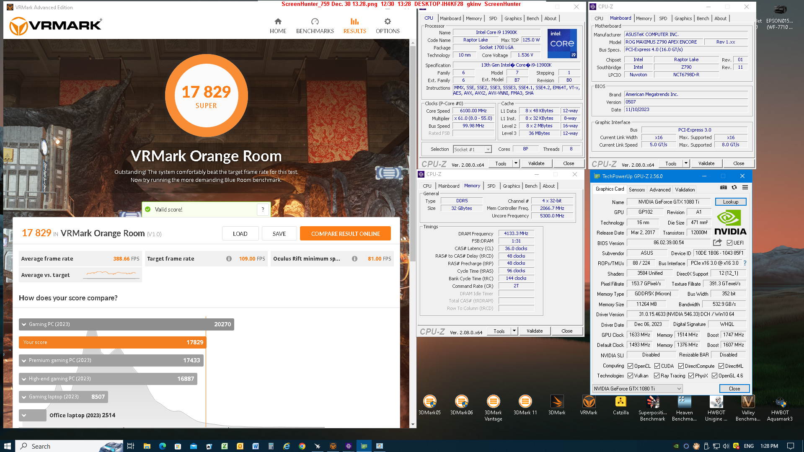
Task: Toggle the OpenGL 4.6 checkbox
Action: [x=714, y=376]
